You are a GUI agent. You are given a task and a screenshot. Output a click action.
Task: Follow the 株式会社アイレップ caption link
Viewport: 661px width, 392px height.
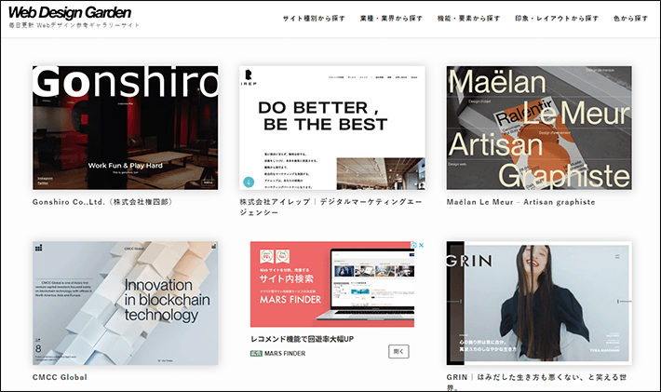330,207
